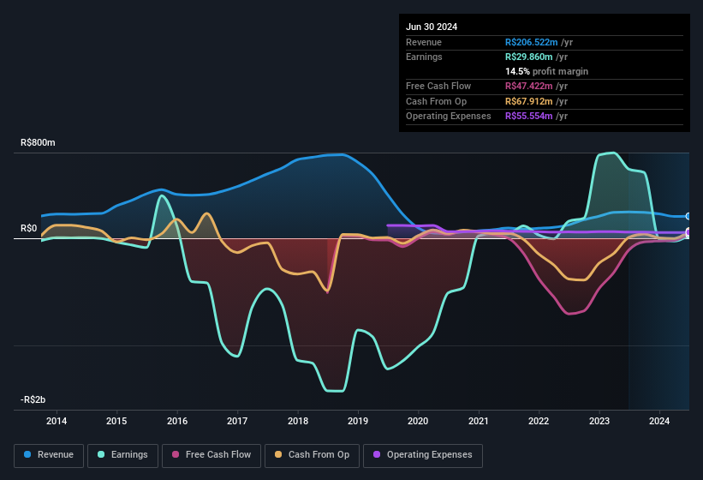The image size is (703, 480).
Task: Select the 2024 x-axis label
Action: tap(659, 421)
